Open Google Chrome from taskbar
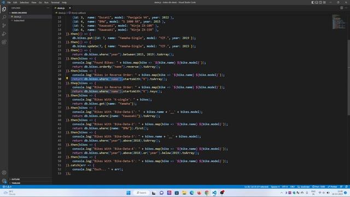 tap(207, 193)
